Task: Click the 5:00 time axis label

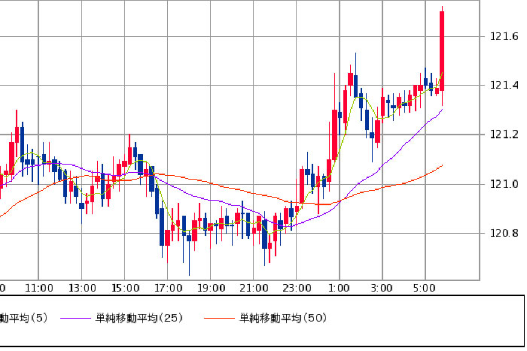Action: (425, 288)
